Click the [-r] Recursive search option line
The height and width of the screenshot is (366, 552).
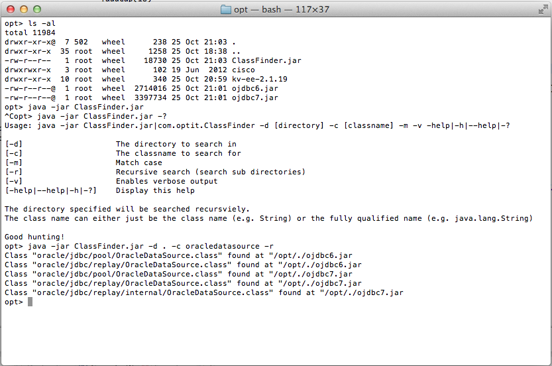click(x=155, y=172)
